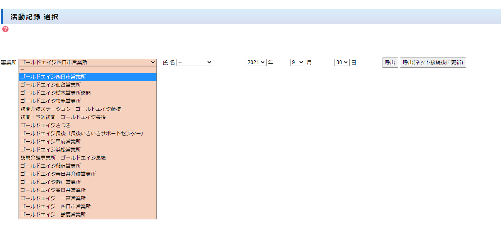
Task: Click the red help question mark icon
Action: click(5, 29)
